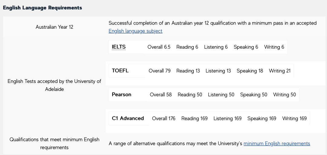
Task: Click Pearson Overall 58 score
Action: pos(161,94)
